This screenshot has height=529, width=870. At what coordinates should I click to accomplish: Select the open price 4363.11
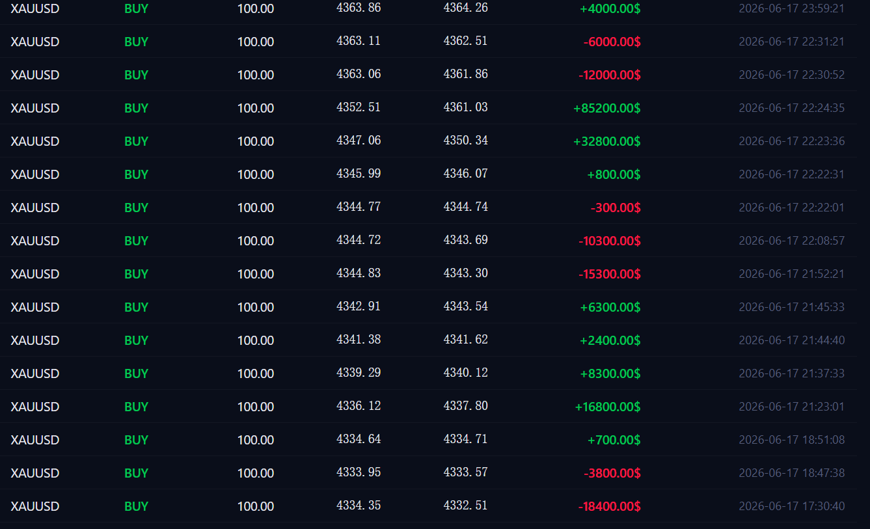[x=359, y=41]
